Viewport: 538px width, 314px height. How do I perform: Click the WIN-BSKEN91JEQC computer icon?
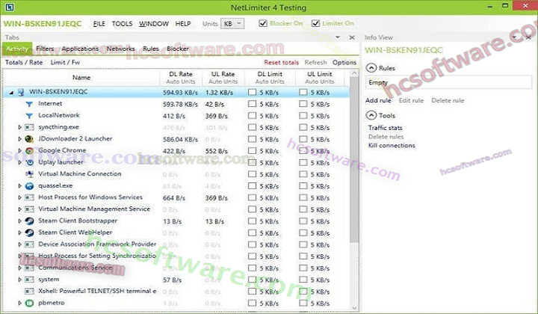click(21, 92)
